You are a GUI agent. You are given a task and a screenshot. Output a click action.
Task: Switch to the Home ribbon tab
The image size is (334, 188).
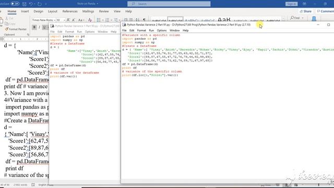(12, 11)
